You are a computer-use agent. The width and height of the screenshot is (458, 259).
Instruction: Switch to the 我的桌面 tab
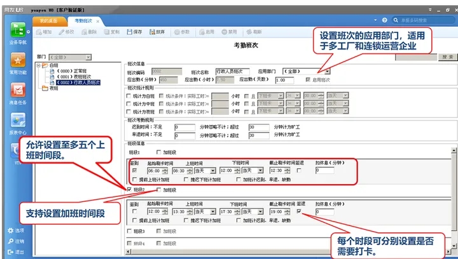pos(48,21)
